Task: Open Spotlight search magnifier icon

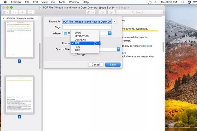Action: click(183, 2)
